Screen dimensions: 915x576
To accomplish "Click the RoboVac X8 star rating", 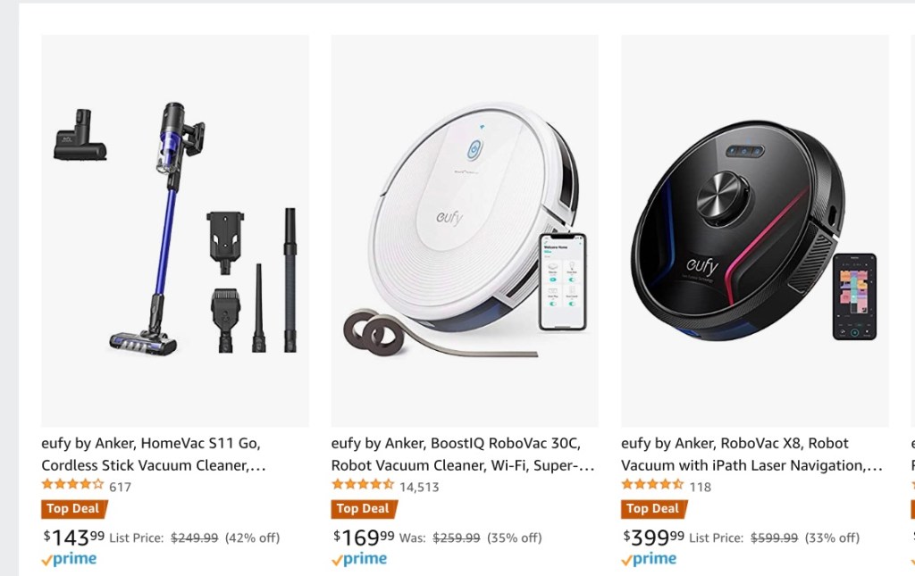I will pyautogui.click(x=652, y=485).
